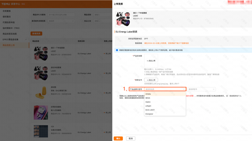Screen dimensions: 252x141
Task: Click the 资质名称 column header
Action: point(81,41)
